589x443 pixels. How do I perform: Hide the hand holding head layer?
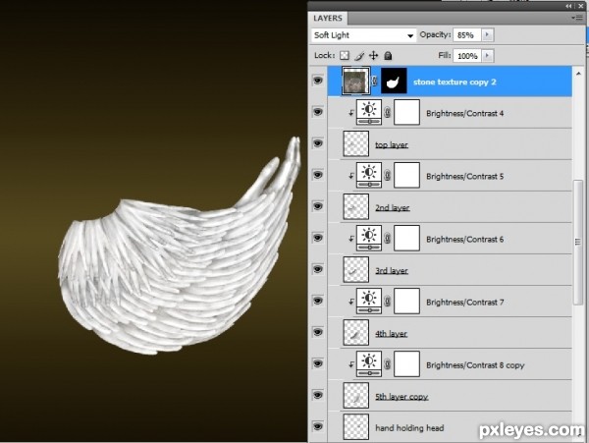tap(318, 427)
